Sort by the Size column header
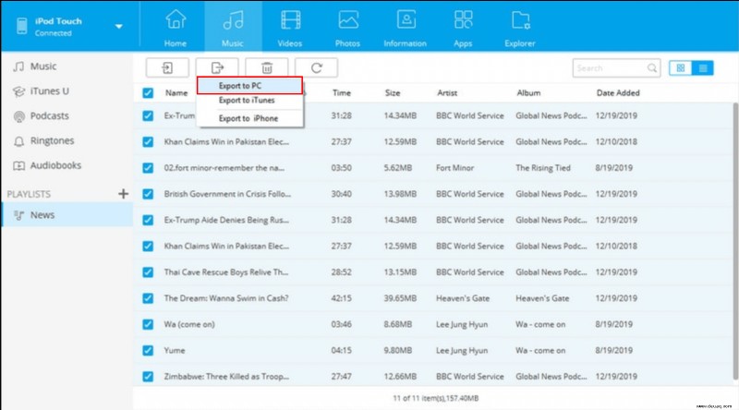Image resolution: width=739 pixels, height=410 pixels. coord(393,93)
